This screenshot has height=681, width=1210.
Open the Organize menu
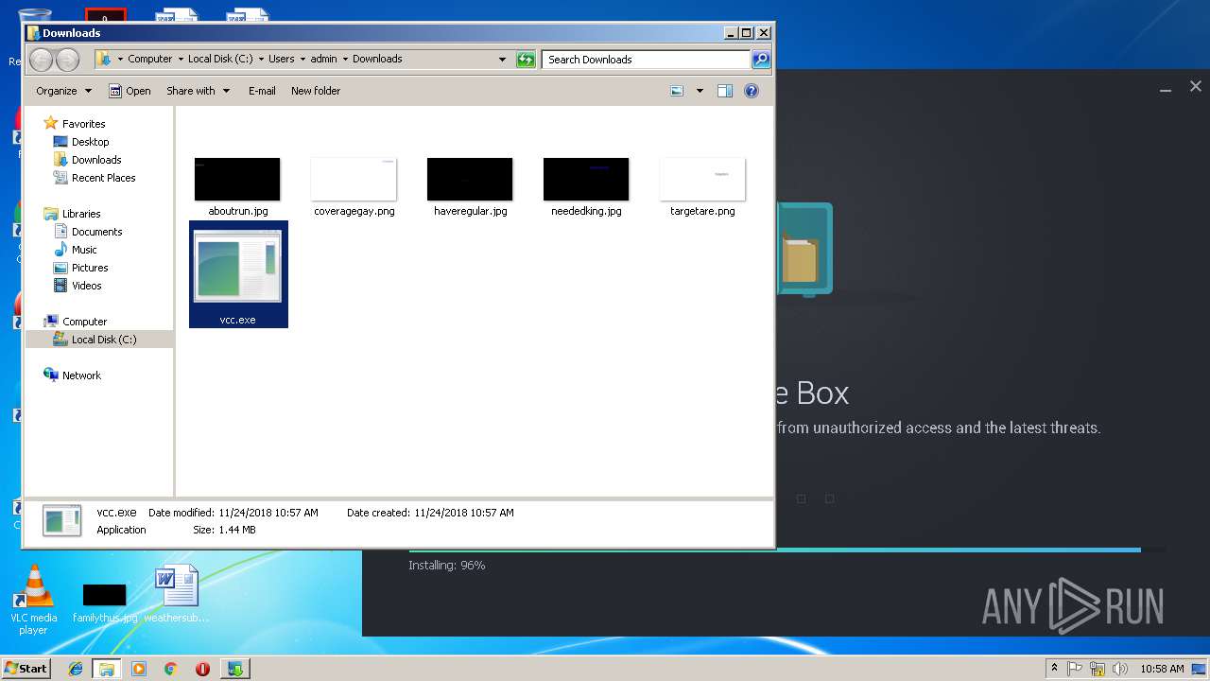(63, 91)
